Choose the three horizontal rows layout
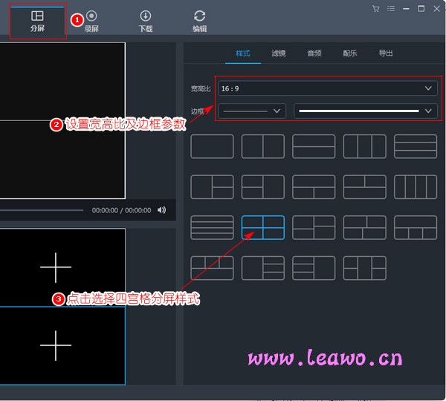Screen dimensions: 446x401 tap(416, 146)
